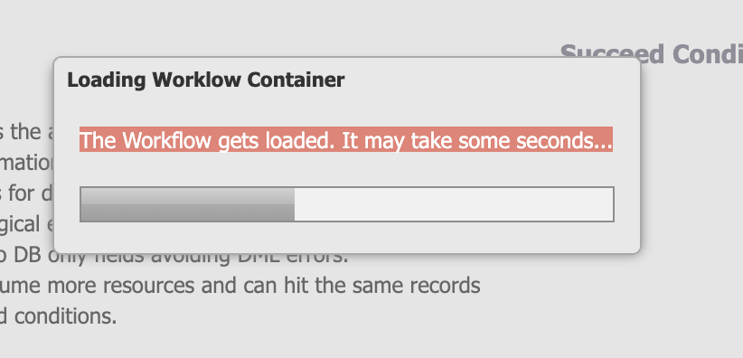The width and height of the screenshot is (743, 358).
Task: Click the empty white portion of progress bar
Action: coord(454,204)
